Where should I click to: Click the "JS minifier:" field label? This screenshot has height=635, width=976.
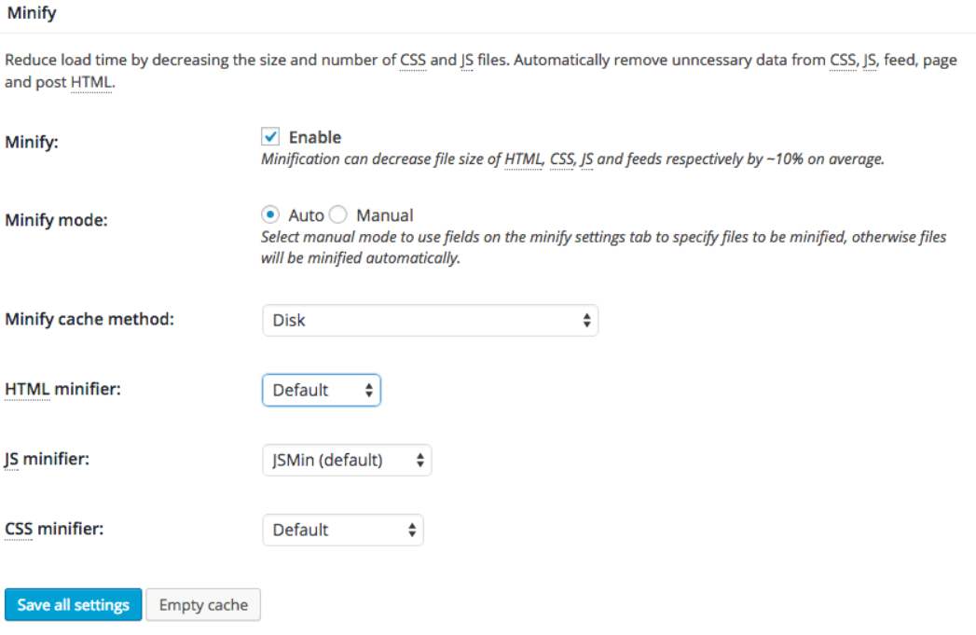point(47,459)
